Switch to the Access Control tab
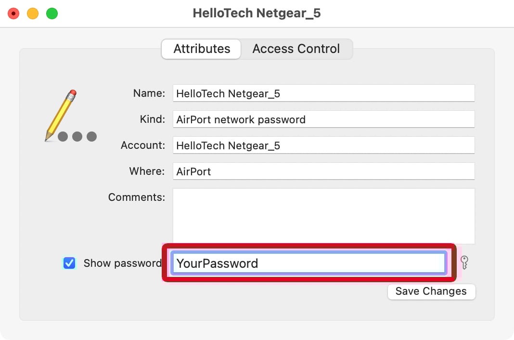The width and height of the screenshot is (514, 340). click(x=296, y=49)
